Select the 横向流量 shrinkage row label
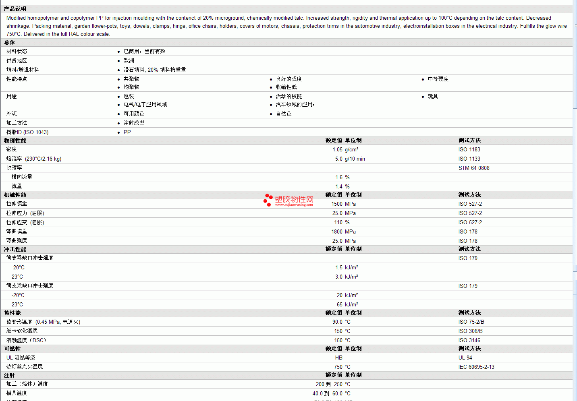577x401 pixels. (x=22, y=177)
